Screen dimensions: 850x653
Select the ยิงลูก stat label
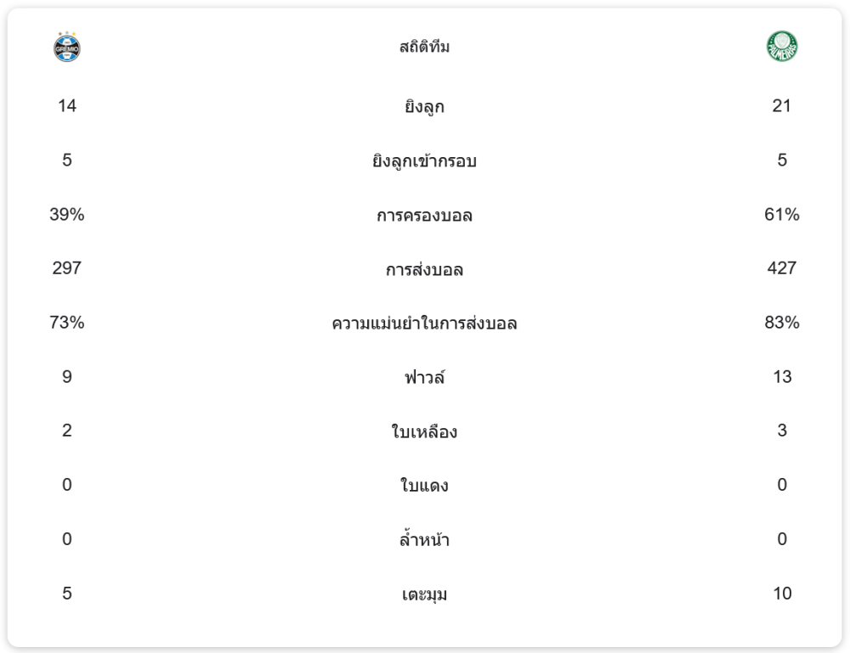[x=424, y=107]
